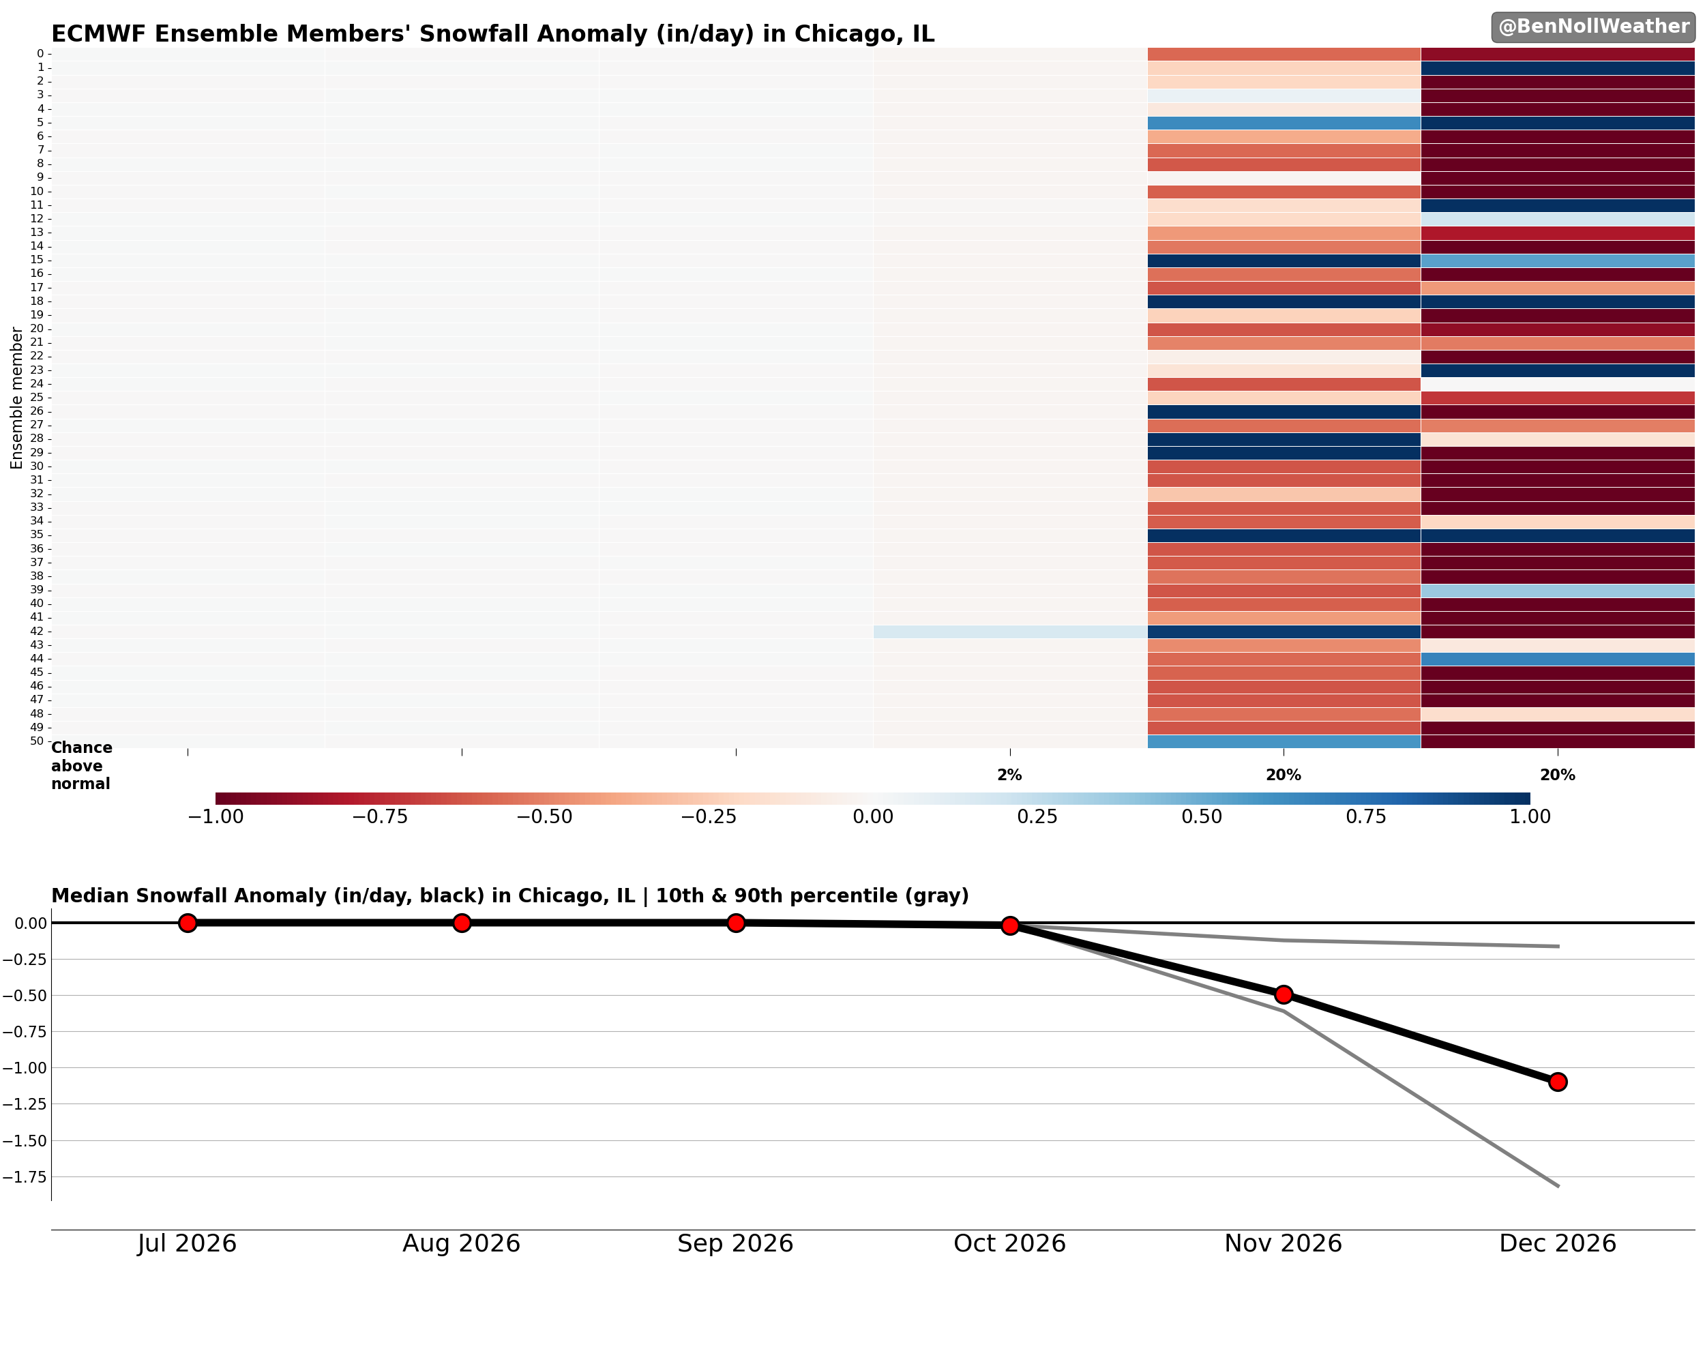Click the '−0.25' colorbar tick label
1705x1364 pixels.
709,817
